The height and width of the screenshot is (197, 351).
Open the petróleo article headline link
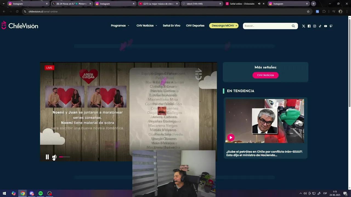[x=264, y=153]
